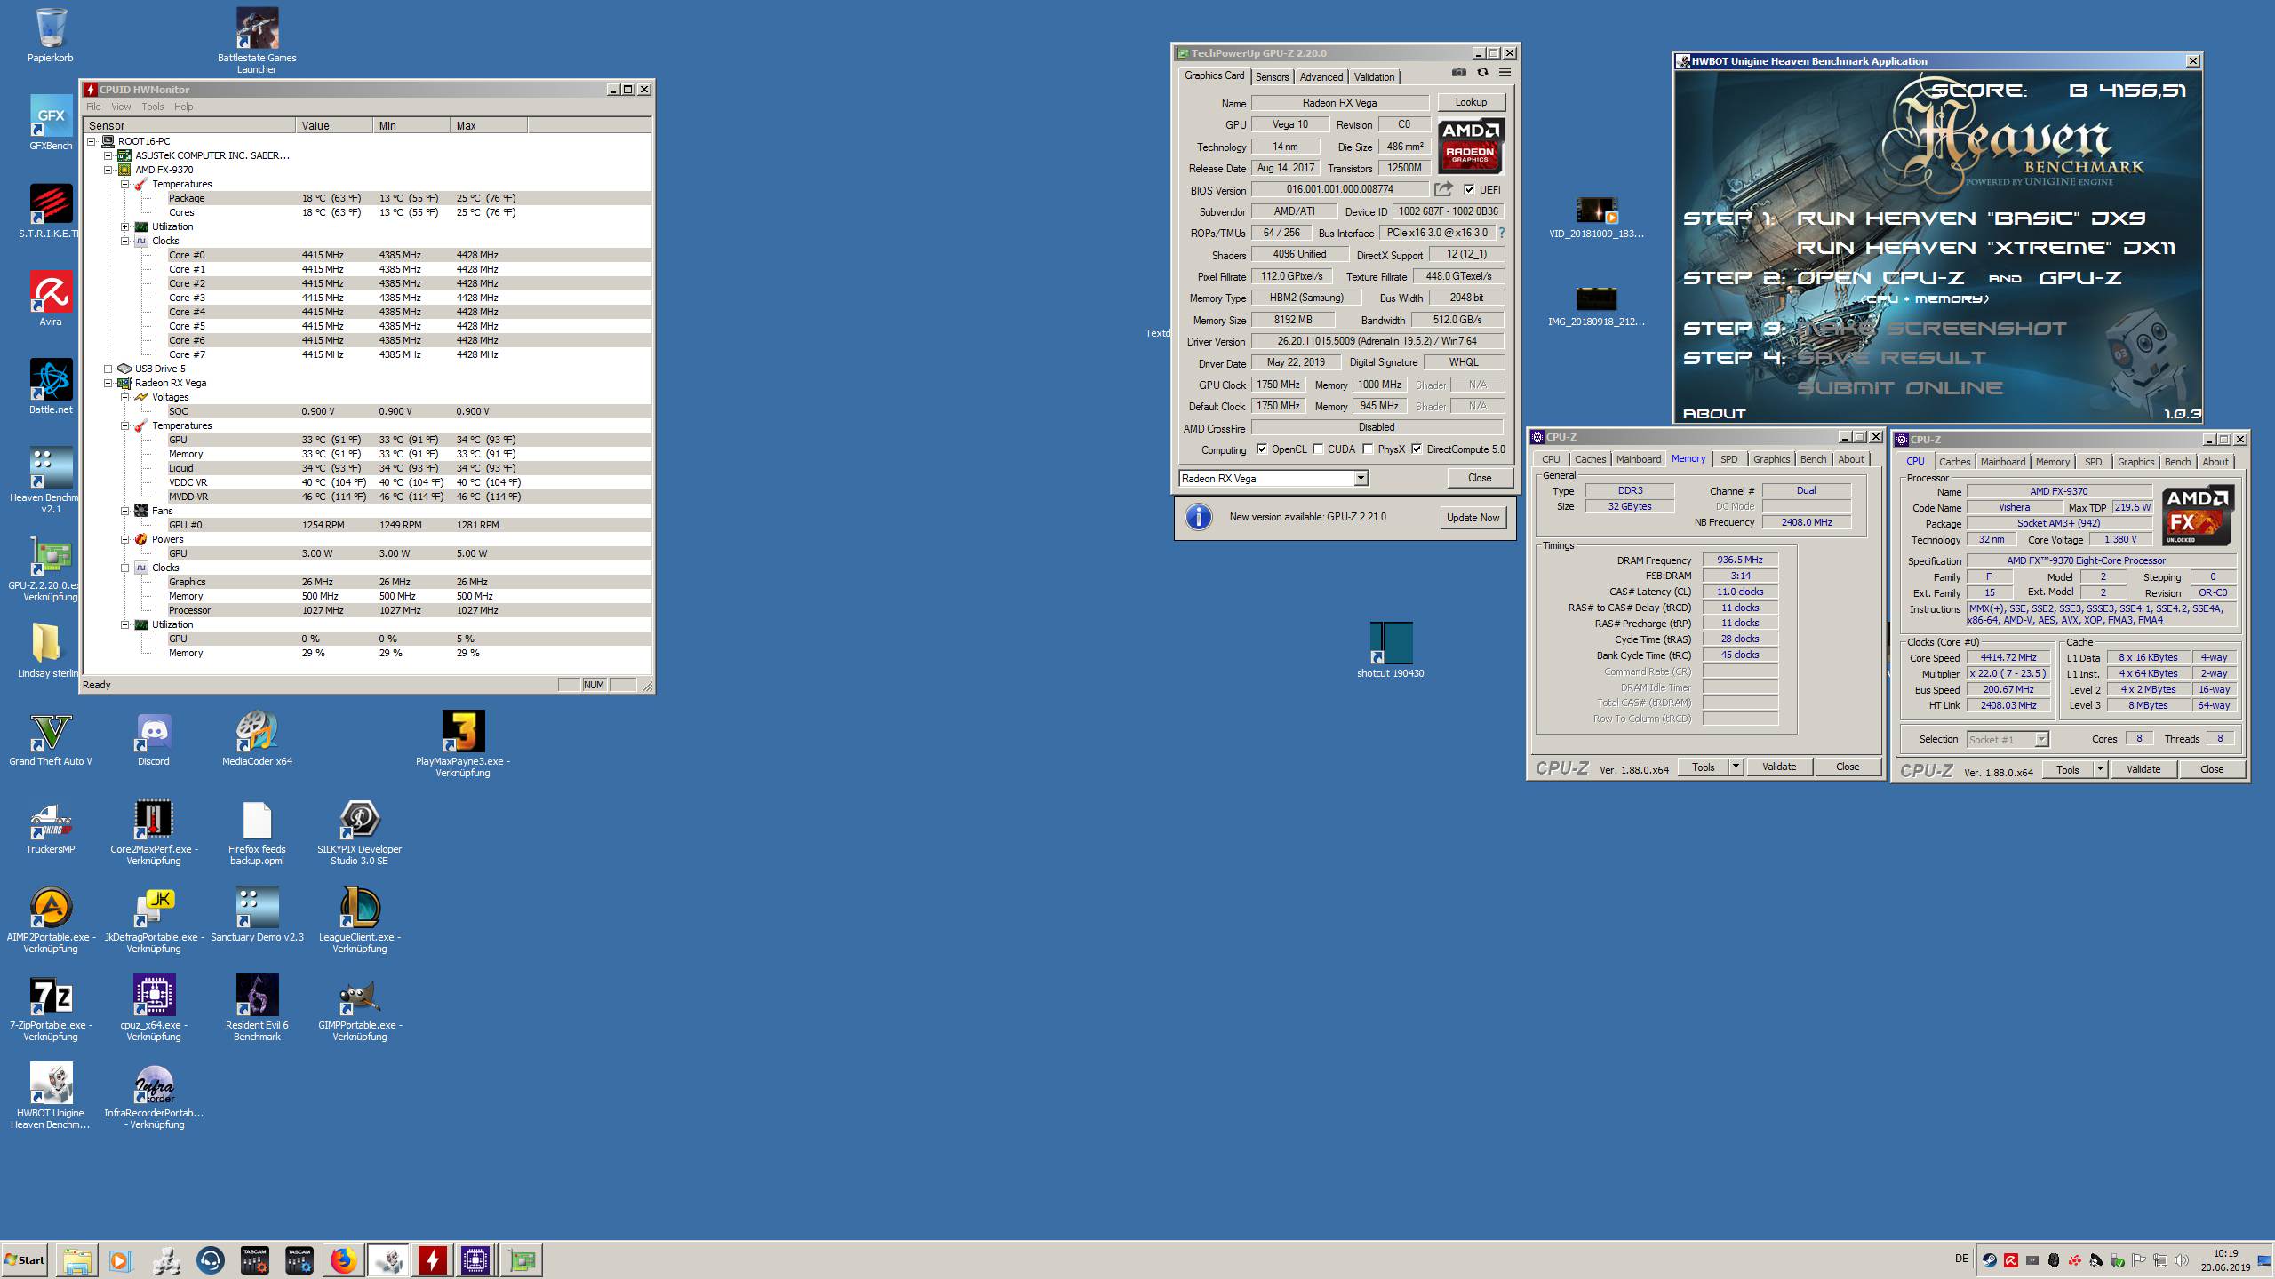
Task: Open the SILKYPIX Developer Studio icon
Action: 360,819
